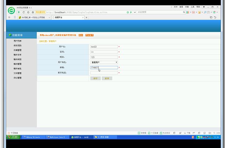Viewport: 225px width, 148px height.
Task: Click the 用户名 field containing test22
Action: (104, 47)
